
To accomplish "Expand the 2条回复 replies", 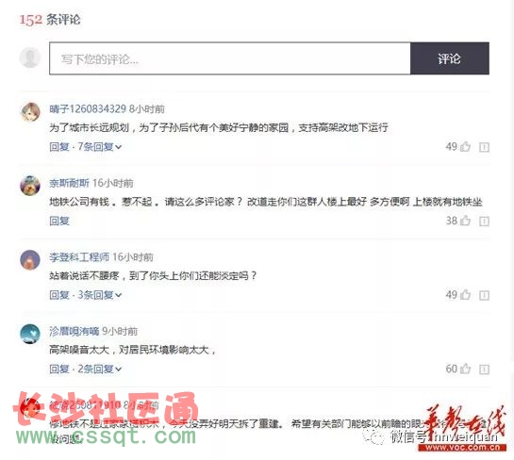I will pos(99,369).
